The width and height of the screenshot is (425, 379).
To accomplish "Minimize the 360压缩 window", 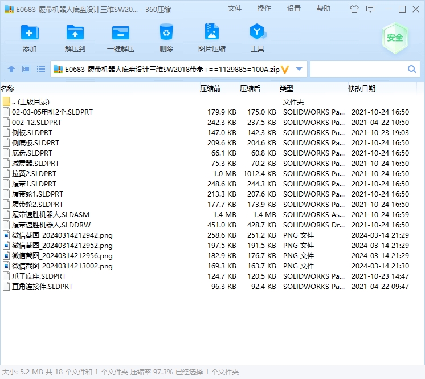I will pos(389,9).
